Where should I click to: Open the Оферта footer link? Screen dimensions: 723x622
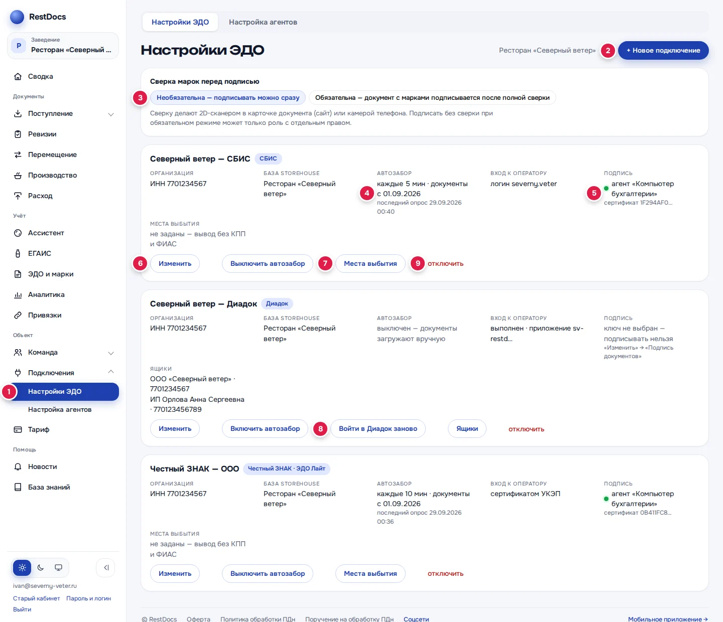[x=198, y=619]
